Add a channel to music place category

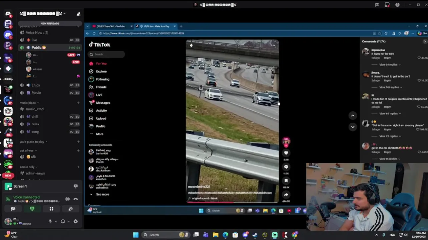pyautogui.click(x=78, y=103)
